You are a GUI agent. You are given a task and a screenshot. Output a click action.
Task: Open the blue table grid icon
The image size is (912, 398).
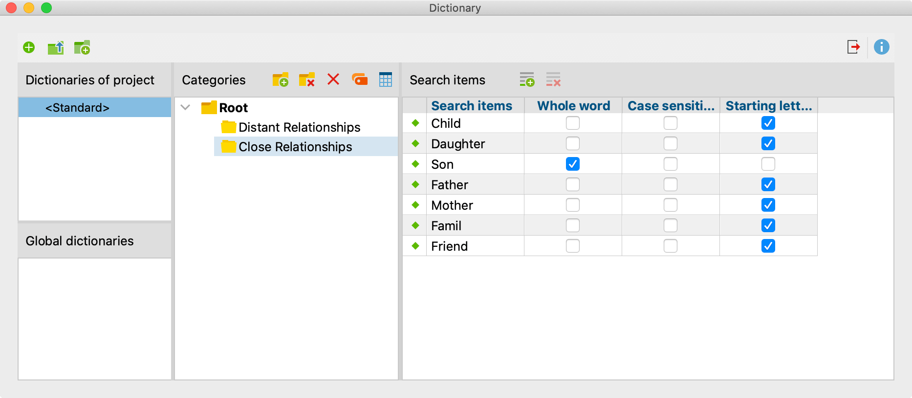(x=386, y=80)
